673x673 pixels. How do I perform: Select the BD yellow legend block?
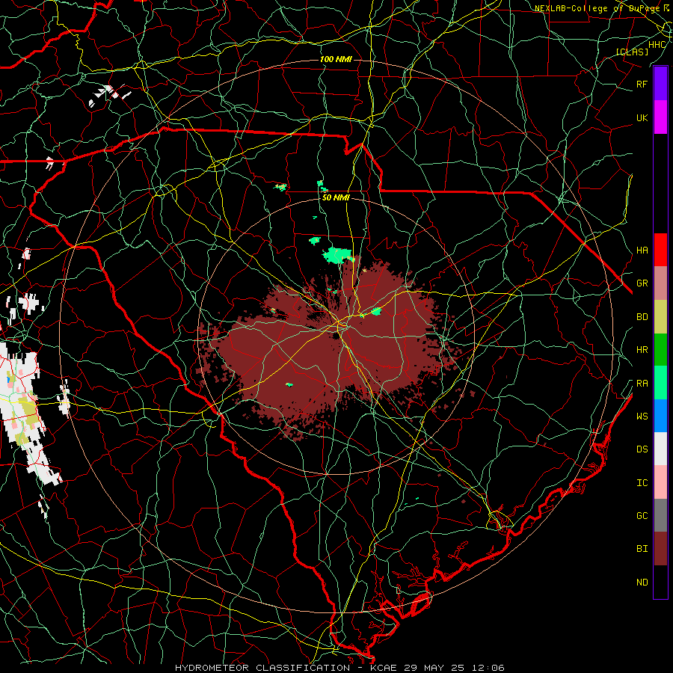click(660, 316)
